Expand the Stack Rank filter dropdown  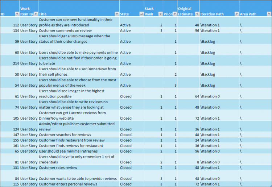[160, 14]
